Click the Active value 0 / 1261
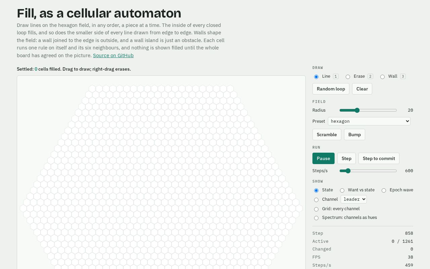This screenshot has width=430, height=269. click(402, 241)
